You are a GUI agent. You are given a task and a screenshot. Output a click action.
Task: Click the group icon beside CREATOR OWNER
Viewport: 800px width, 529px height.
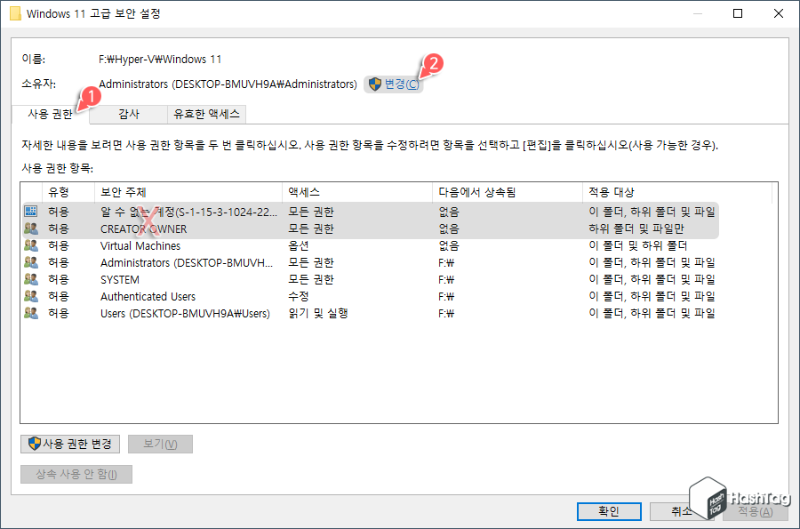point(29,228)
